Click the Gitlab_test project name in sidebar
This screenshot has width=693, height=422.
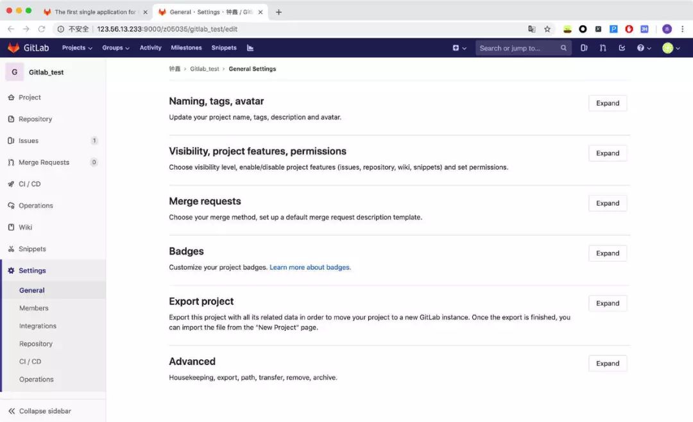(46, 72)
